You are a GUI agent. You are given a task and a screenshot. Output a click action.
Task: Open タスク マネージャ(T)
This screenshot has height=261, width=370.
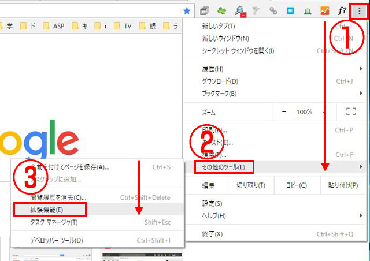click(98, 222)
